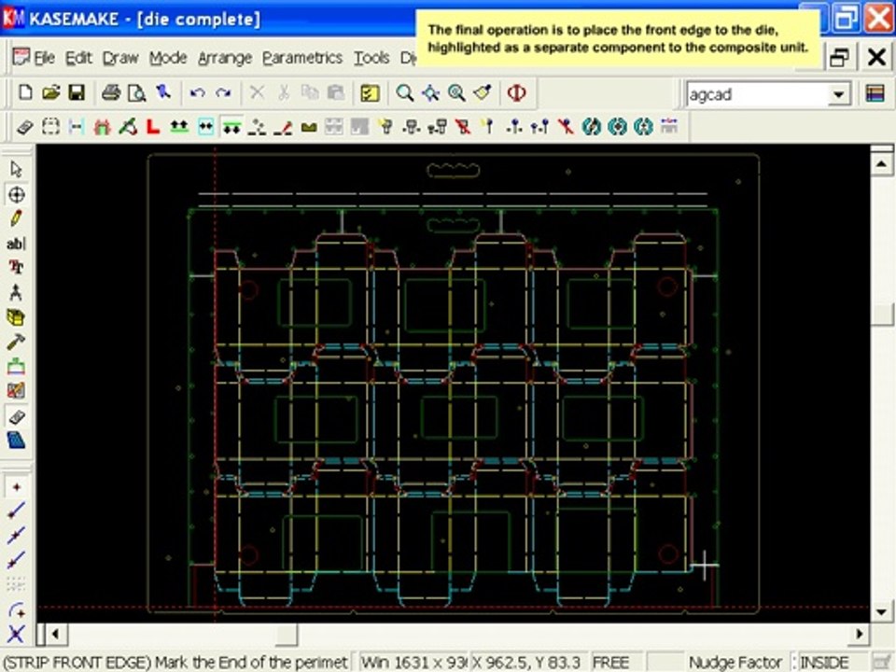896x672 pixels.
Task: Click the horizontal scrollbar thumb
Action: coord(287,634)
